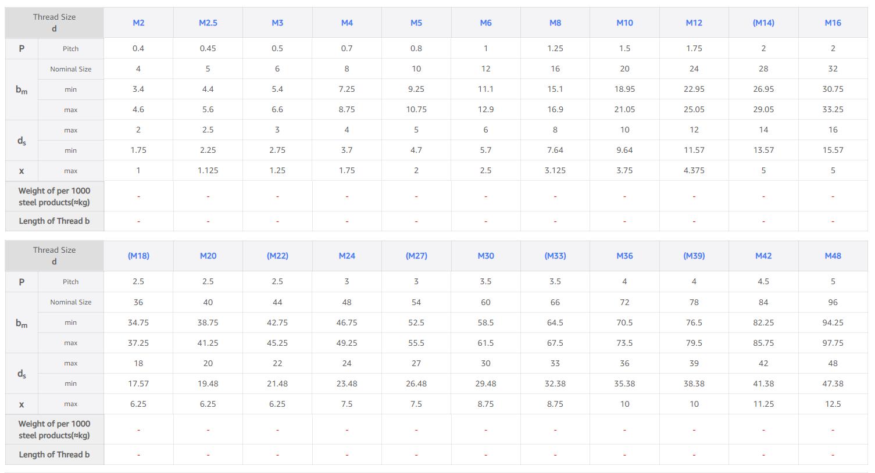Click the 97.75 bm max cell

[833, 343]
